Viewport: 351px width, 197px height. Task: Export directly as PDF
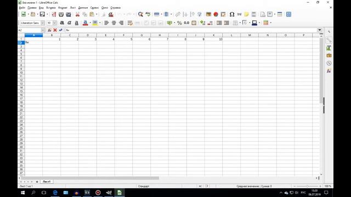[x=54, y=15]
